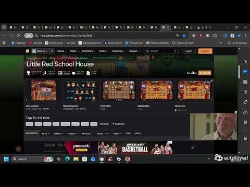The height and width of the screenshot is (187, 250).
Task: Go to previous gallery image arrow
Action: pyautogui.click(x=27, y=100)
